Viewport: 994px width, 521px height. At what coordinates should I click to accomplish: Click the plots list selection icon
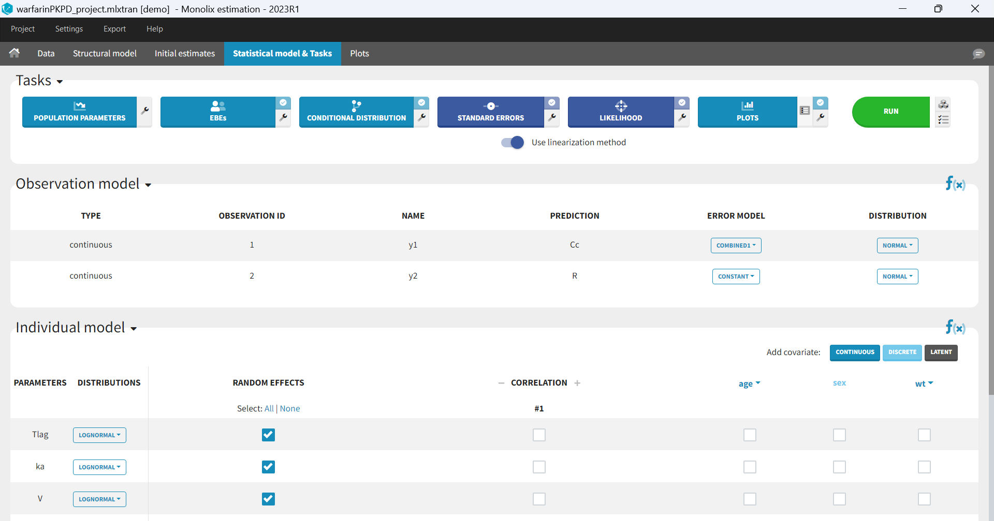click(x=805, y=111)
